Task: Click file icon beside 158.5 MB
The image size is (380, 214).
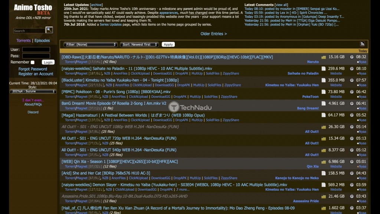Action: pyautogui.click(x=324, y=173)
